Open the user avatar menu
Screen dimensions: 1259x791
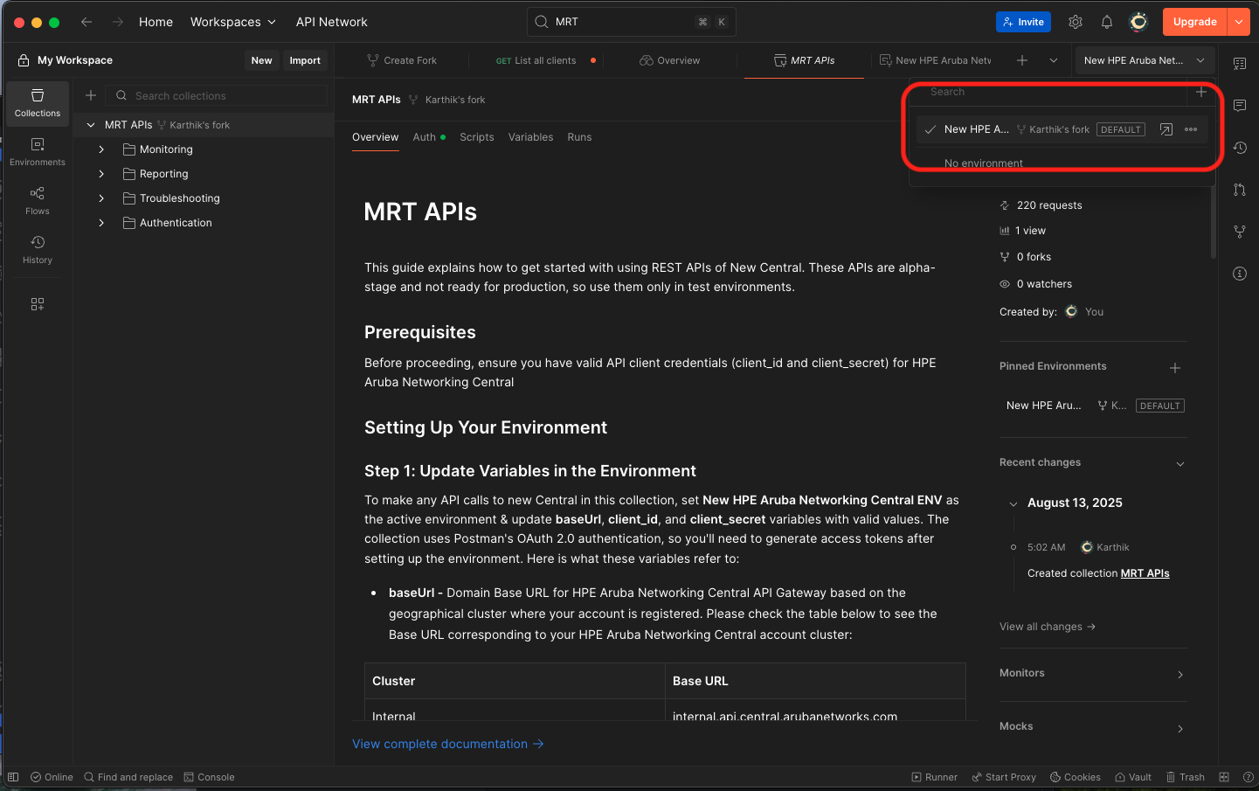click(1138, 22)
